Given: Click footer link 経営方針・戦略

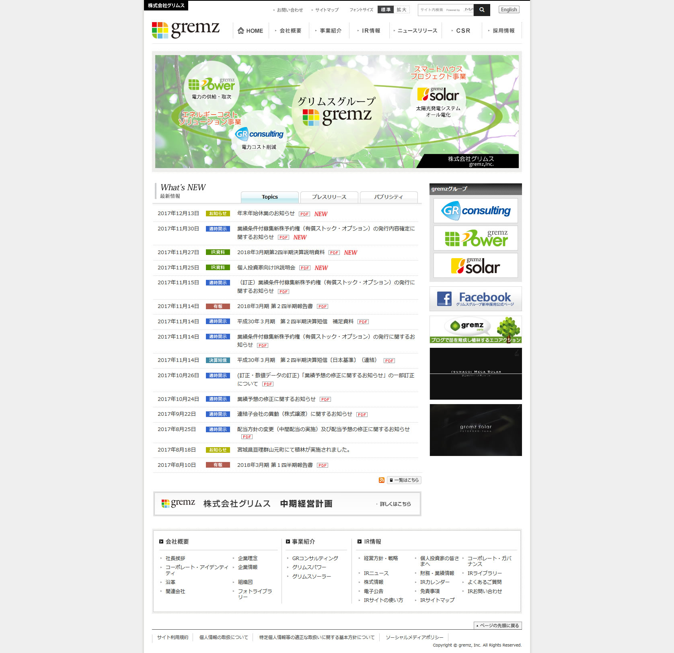Looking at the screenshot, I should pyautogui.click(x=381, y=559).
